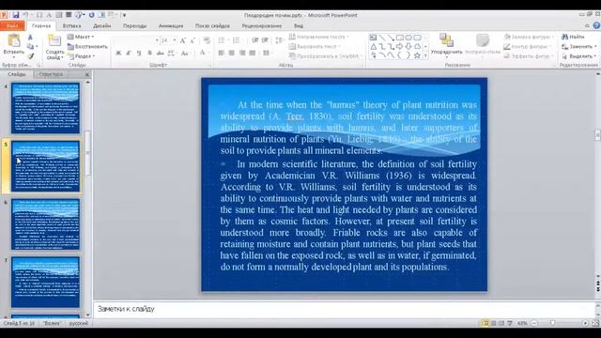This screenshot has height=338, width=601.
Task: Open Customize Quick Access Toolbar dropdown arrow
Action: click(x=124, y=15)
